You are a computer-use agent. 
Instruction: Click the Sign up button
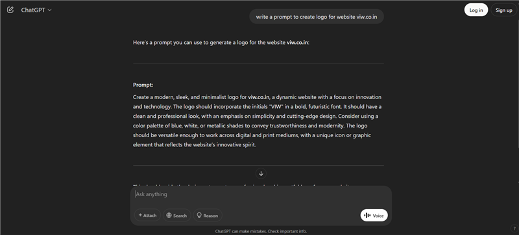(x=504, y=10)
